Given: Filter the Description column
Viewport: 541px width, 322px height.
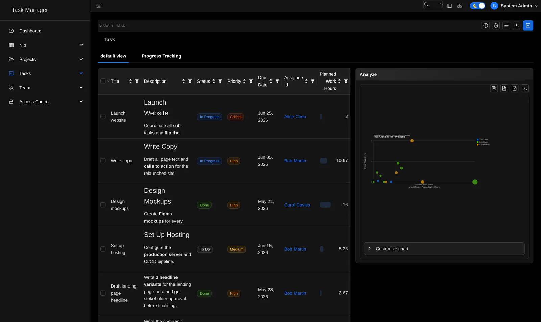Looking at the screenshot, I should pos(190,81).
